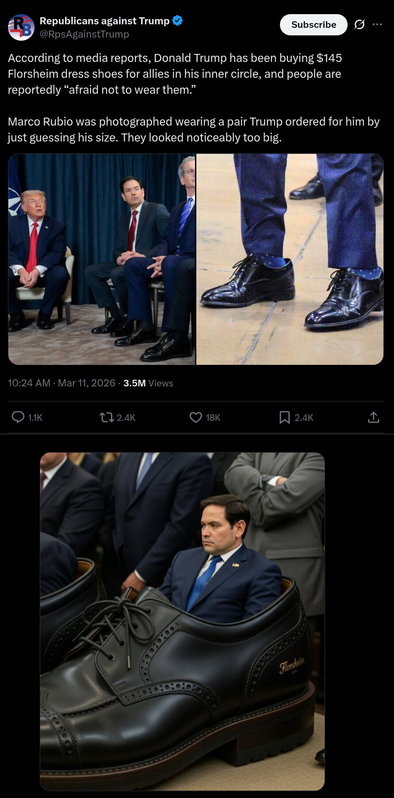Open the right photo of black shoes
394x798 pixels.
(x=290, y=259)
